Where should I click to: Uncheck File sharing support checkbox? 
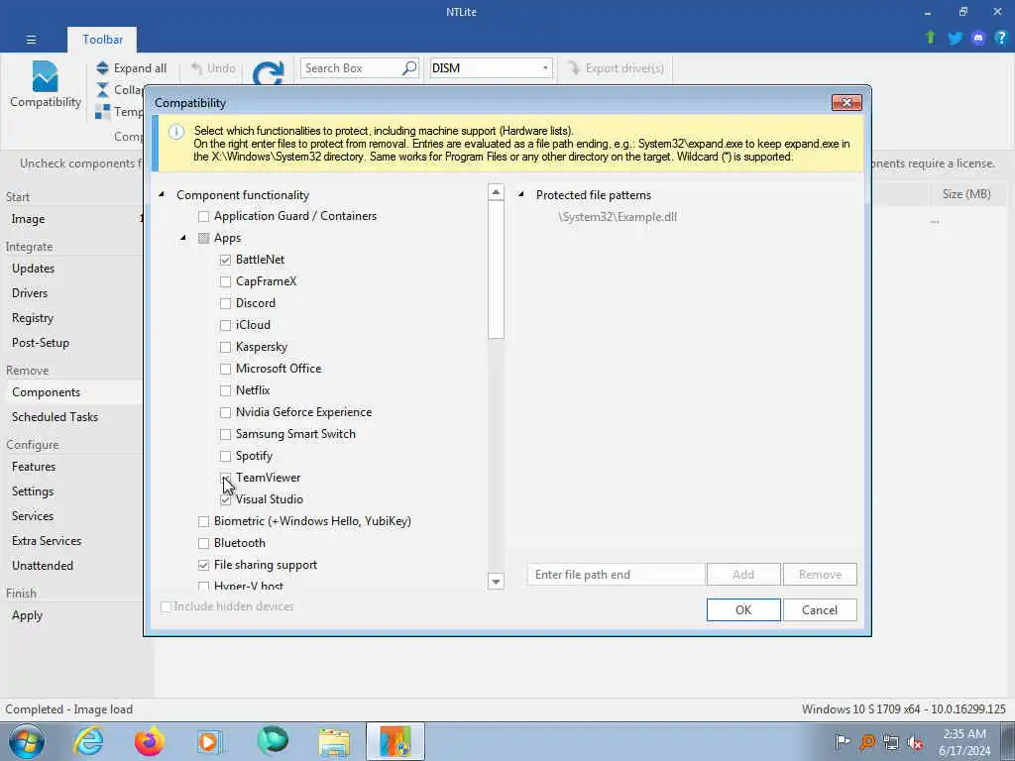point(204,565)
